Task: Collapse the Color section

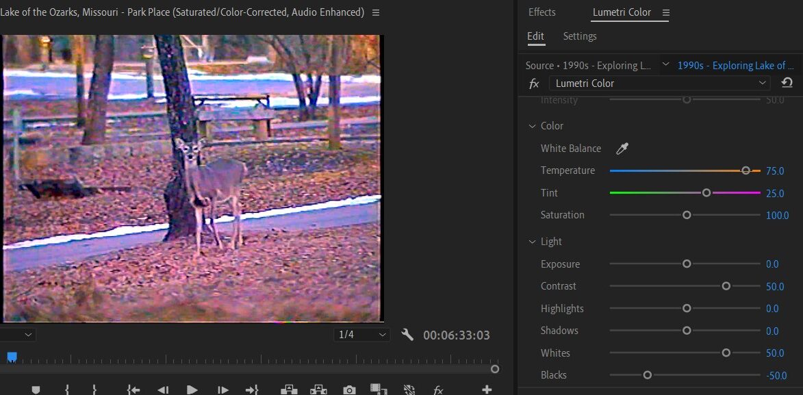Action: pyautogui.click(x=532, y=126)
